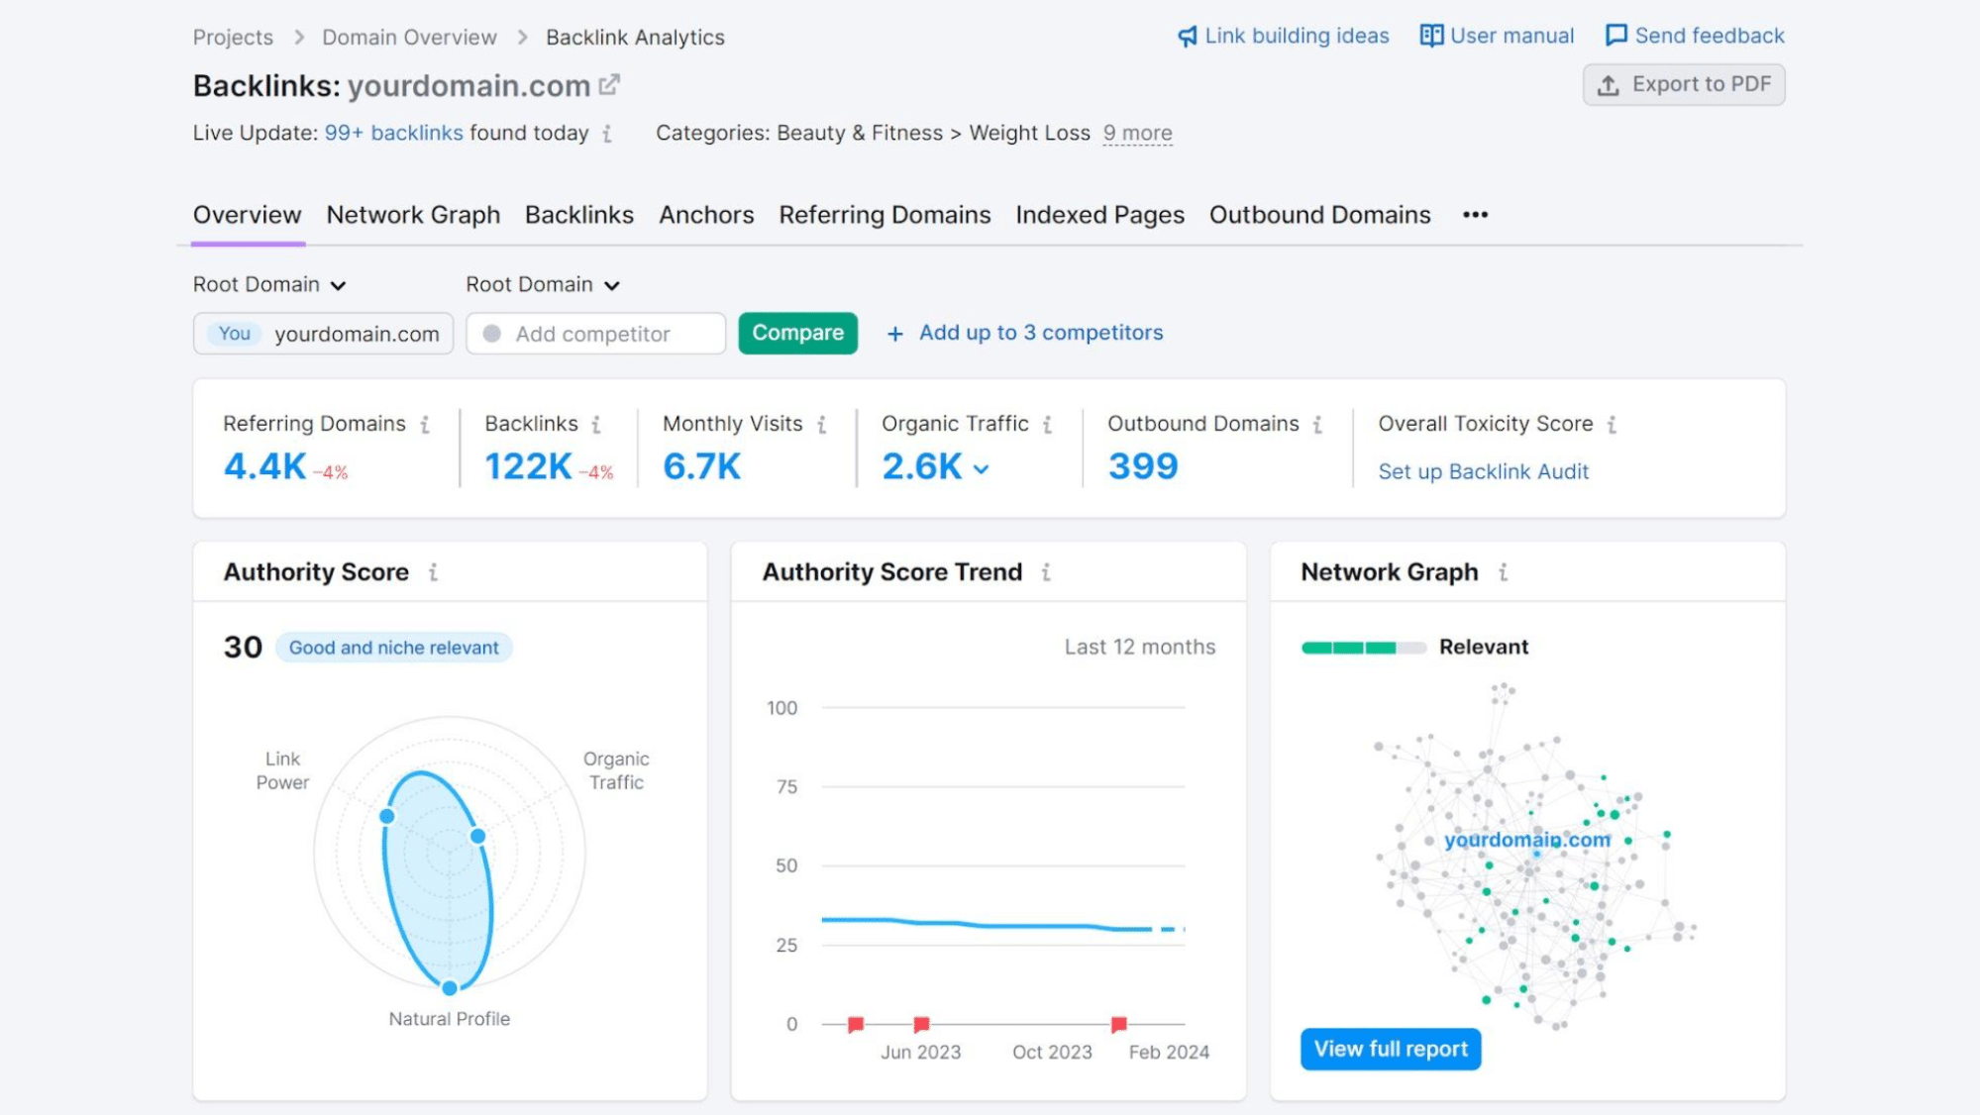Click the Link Power point on radar chart
The height and width of the screenshot is (1115, 1980).
[387, 816]
